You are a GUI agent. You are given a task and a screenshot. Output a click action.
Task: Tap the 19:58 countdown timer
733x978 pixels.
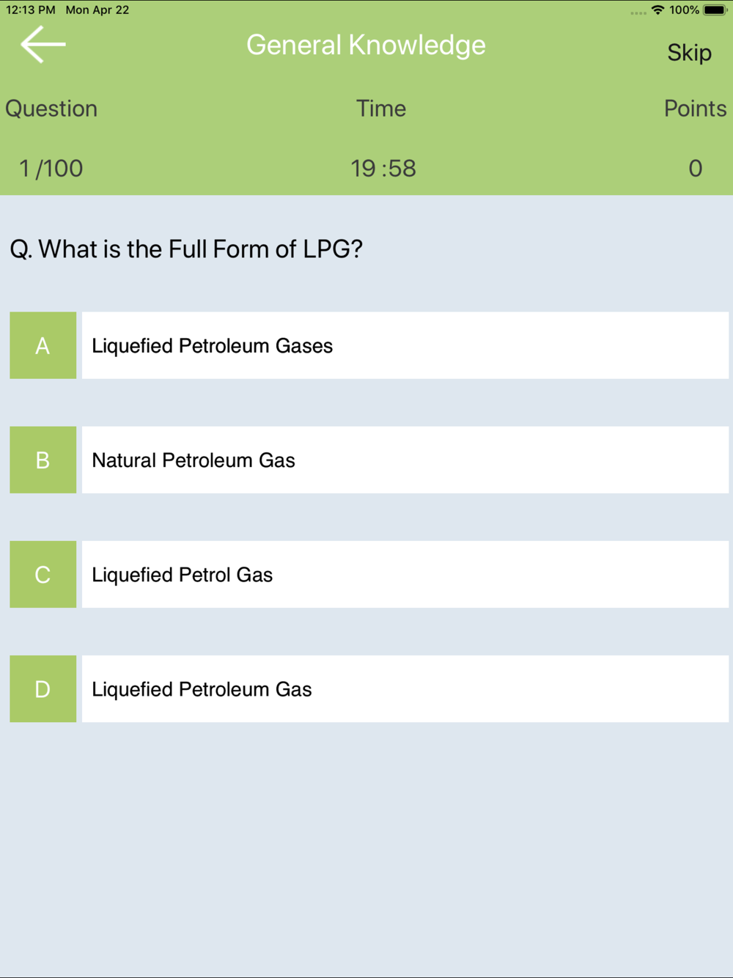coord(383,169)
